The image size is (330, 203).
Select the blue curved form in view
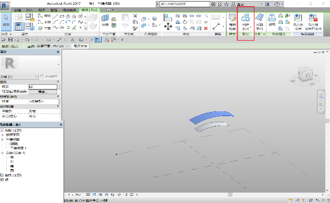211,117
